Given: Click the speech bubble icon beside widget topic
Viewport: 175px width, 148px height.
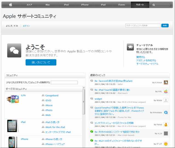Looking at the screenshot, I should tap(92, 98).
